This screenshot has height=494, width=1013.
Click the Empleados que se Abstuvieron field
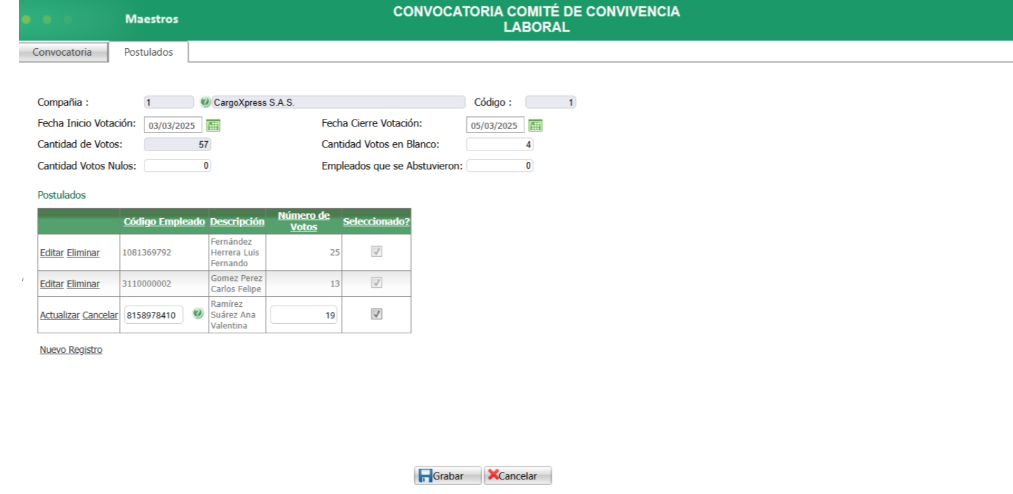coord(500,166)
